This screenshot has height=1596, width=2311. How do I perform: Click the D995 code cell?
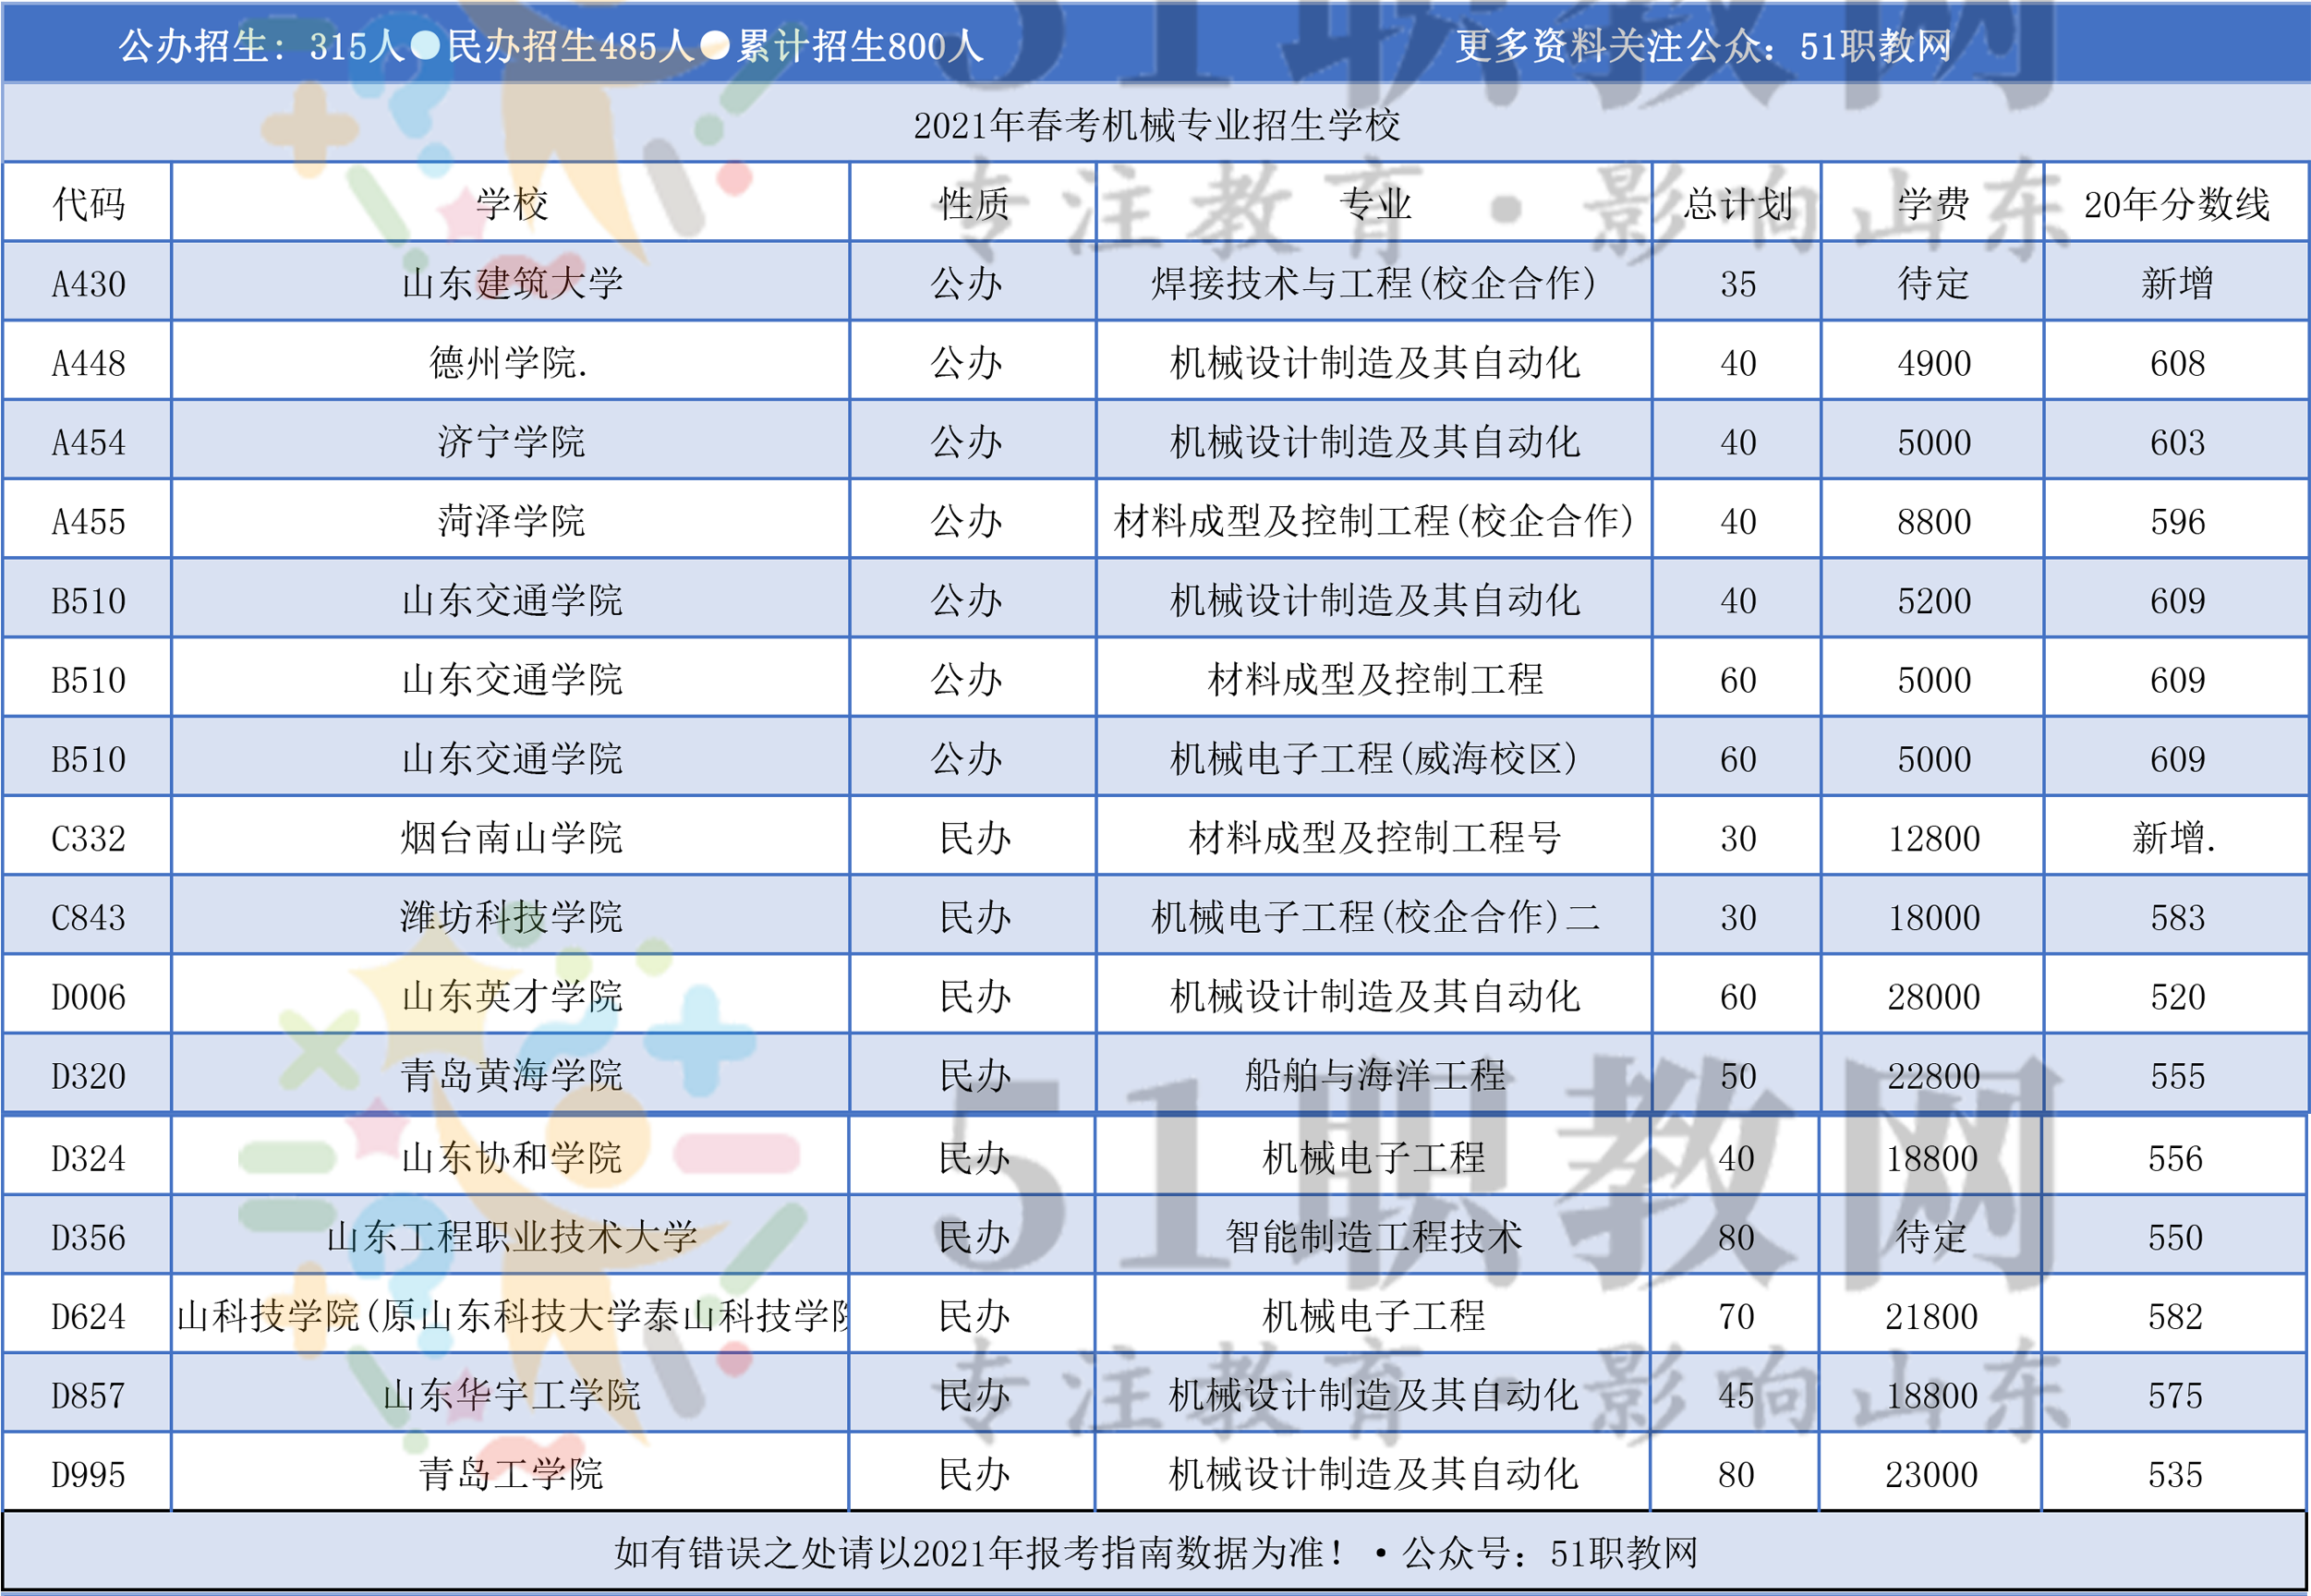coord(88,1475)
